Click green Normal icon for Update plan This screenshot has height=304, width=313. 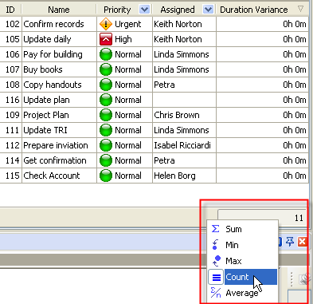tap(106, 100)
